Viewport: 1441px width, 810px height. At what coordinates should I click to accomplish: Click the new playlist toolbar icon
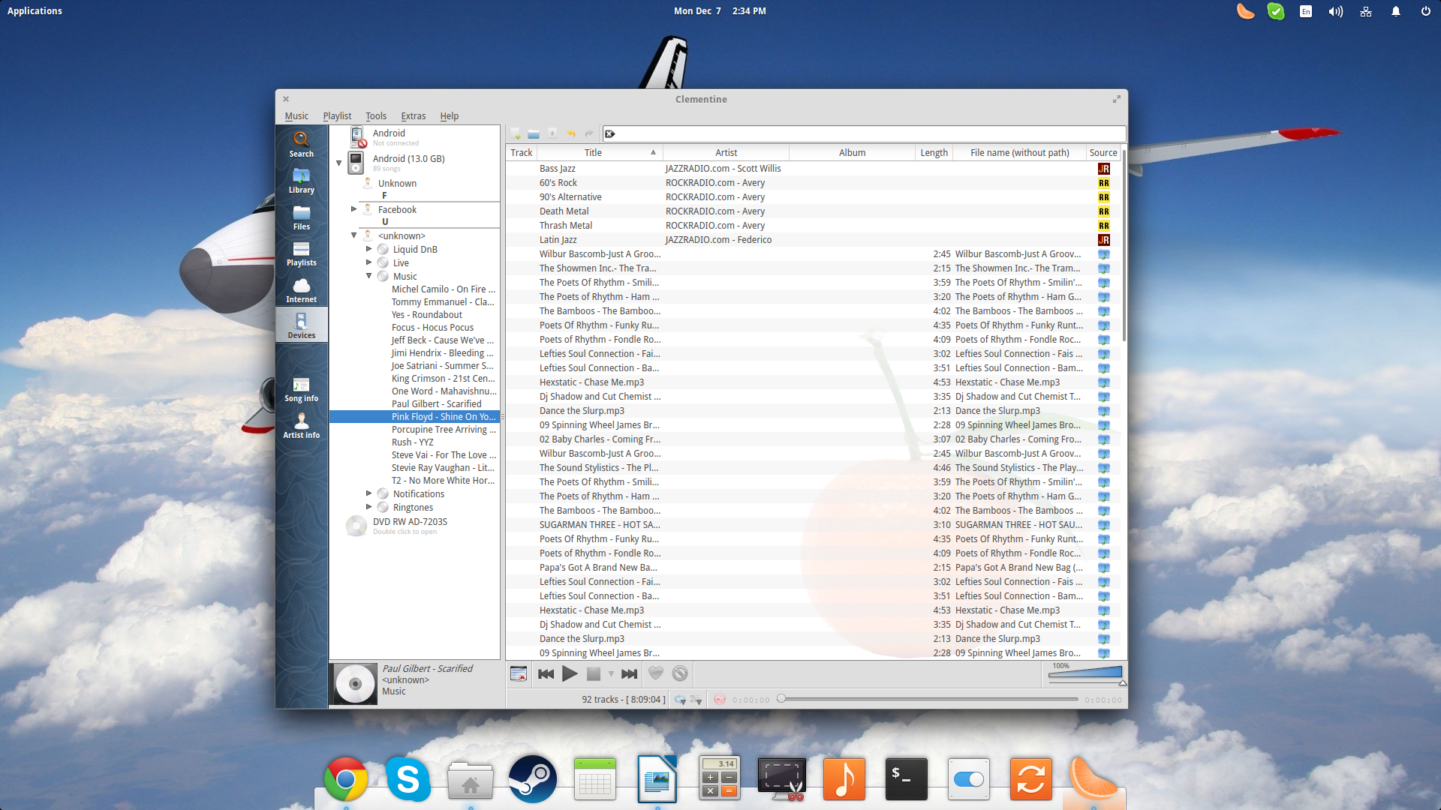click(x=516, y=133)
